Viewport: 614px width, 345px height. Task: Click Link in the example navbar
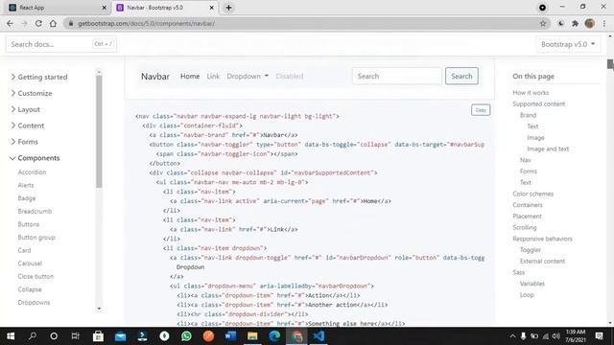pyautogui.click(x=213, y=77)
